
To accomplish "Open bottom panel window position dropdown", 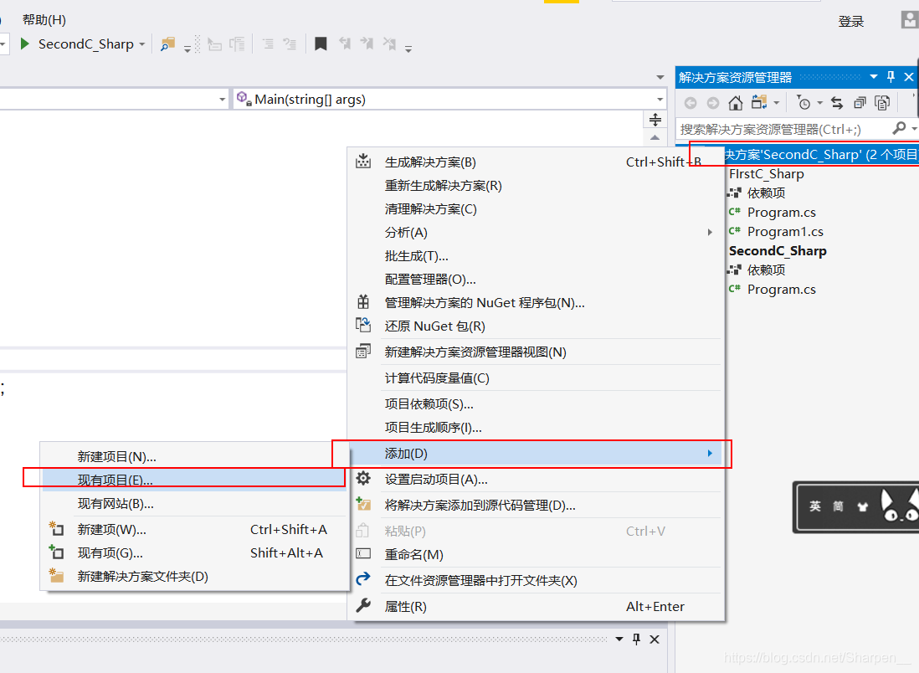I will coord(619,639).
